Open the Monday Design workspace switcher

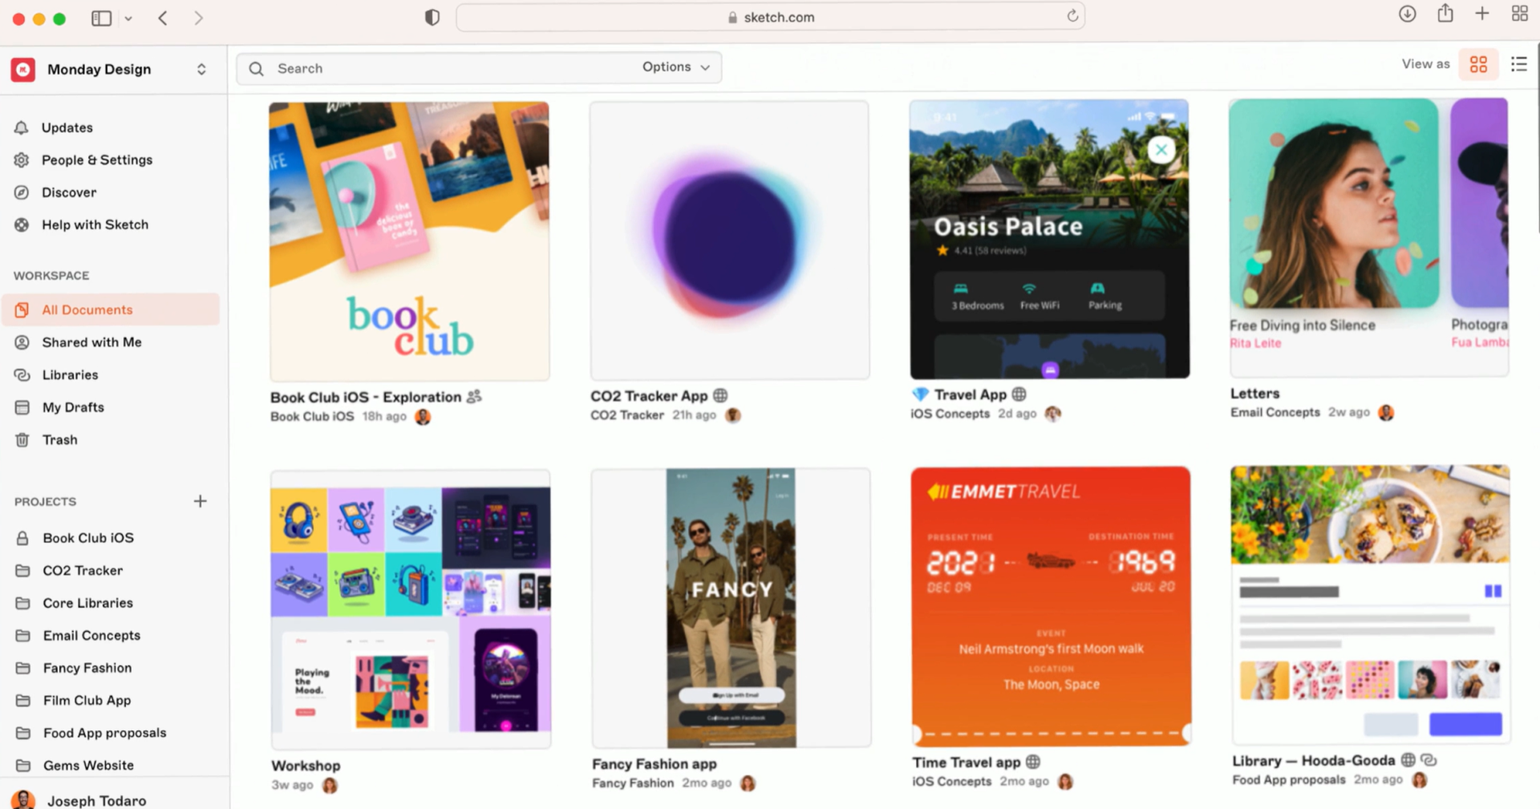coord(201,70)
